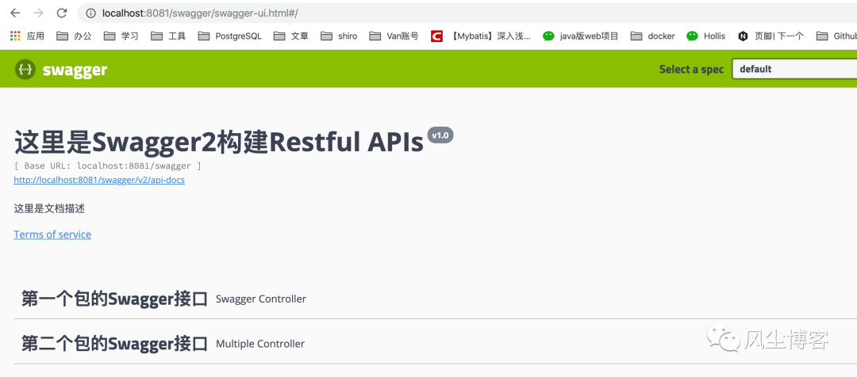Open the Van账号 bookmark folder
The width and height of the screenshot is (857, 377).
click(x=394, y=36)
